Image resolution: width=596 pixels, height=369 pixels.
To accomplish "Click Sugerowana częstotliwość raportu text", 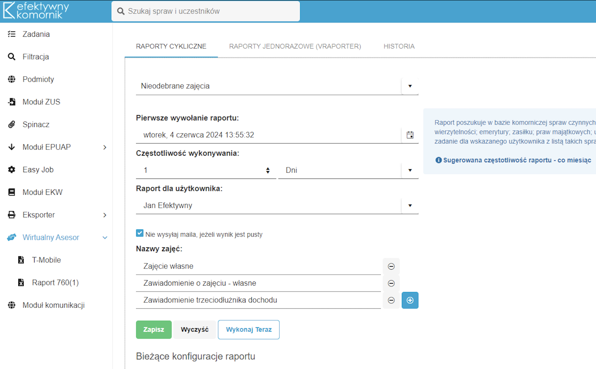I will click(x=517, y=160).
